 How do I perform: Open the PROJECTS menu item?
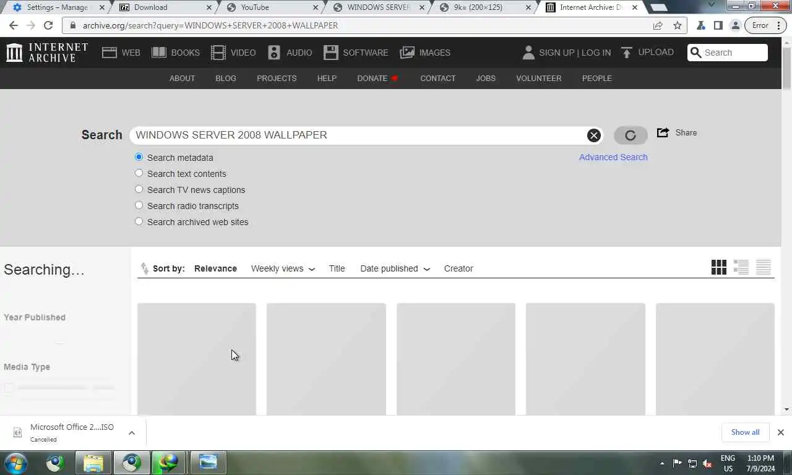click(x=277, y=78)
